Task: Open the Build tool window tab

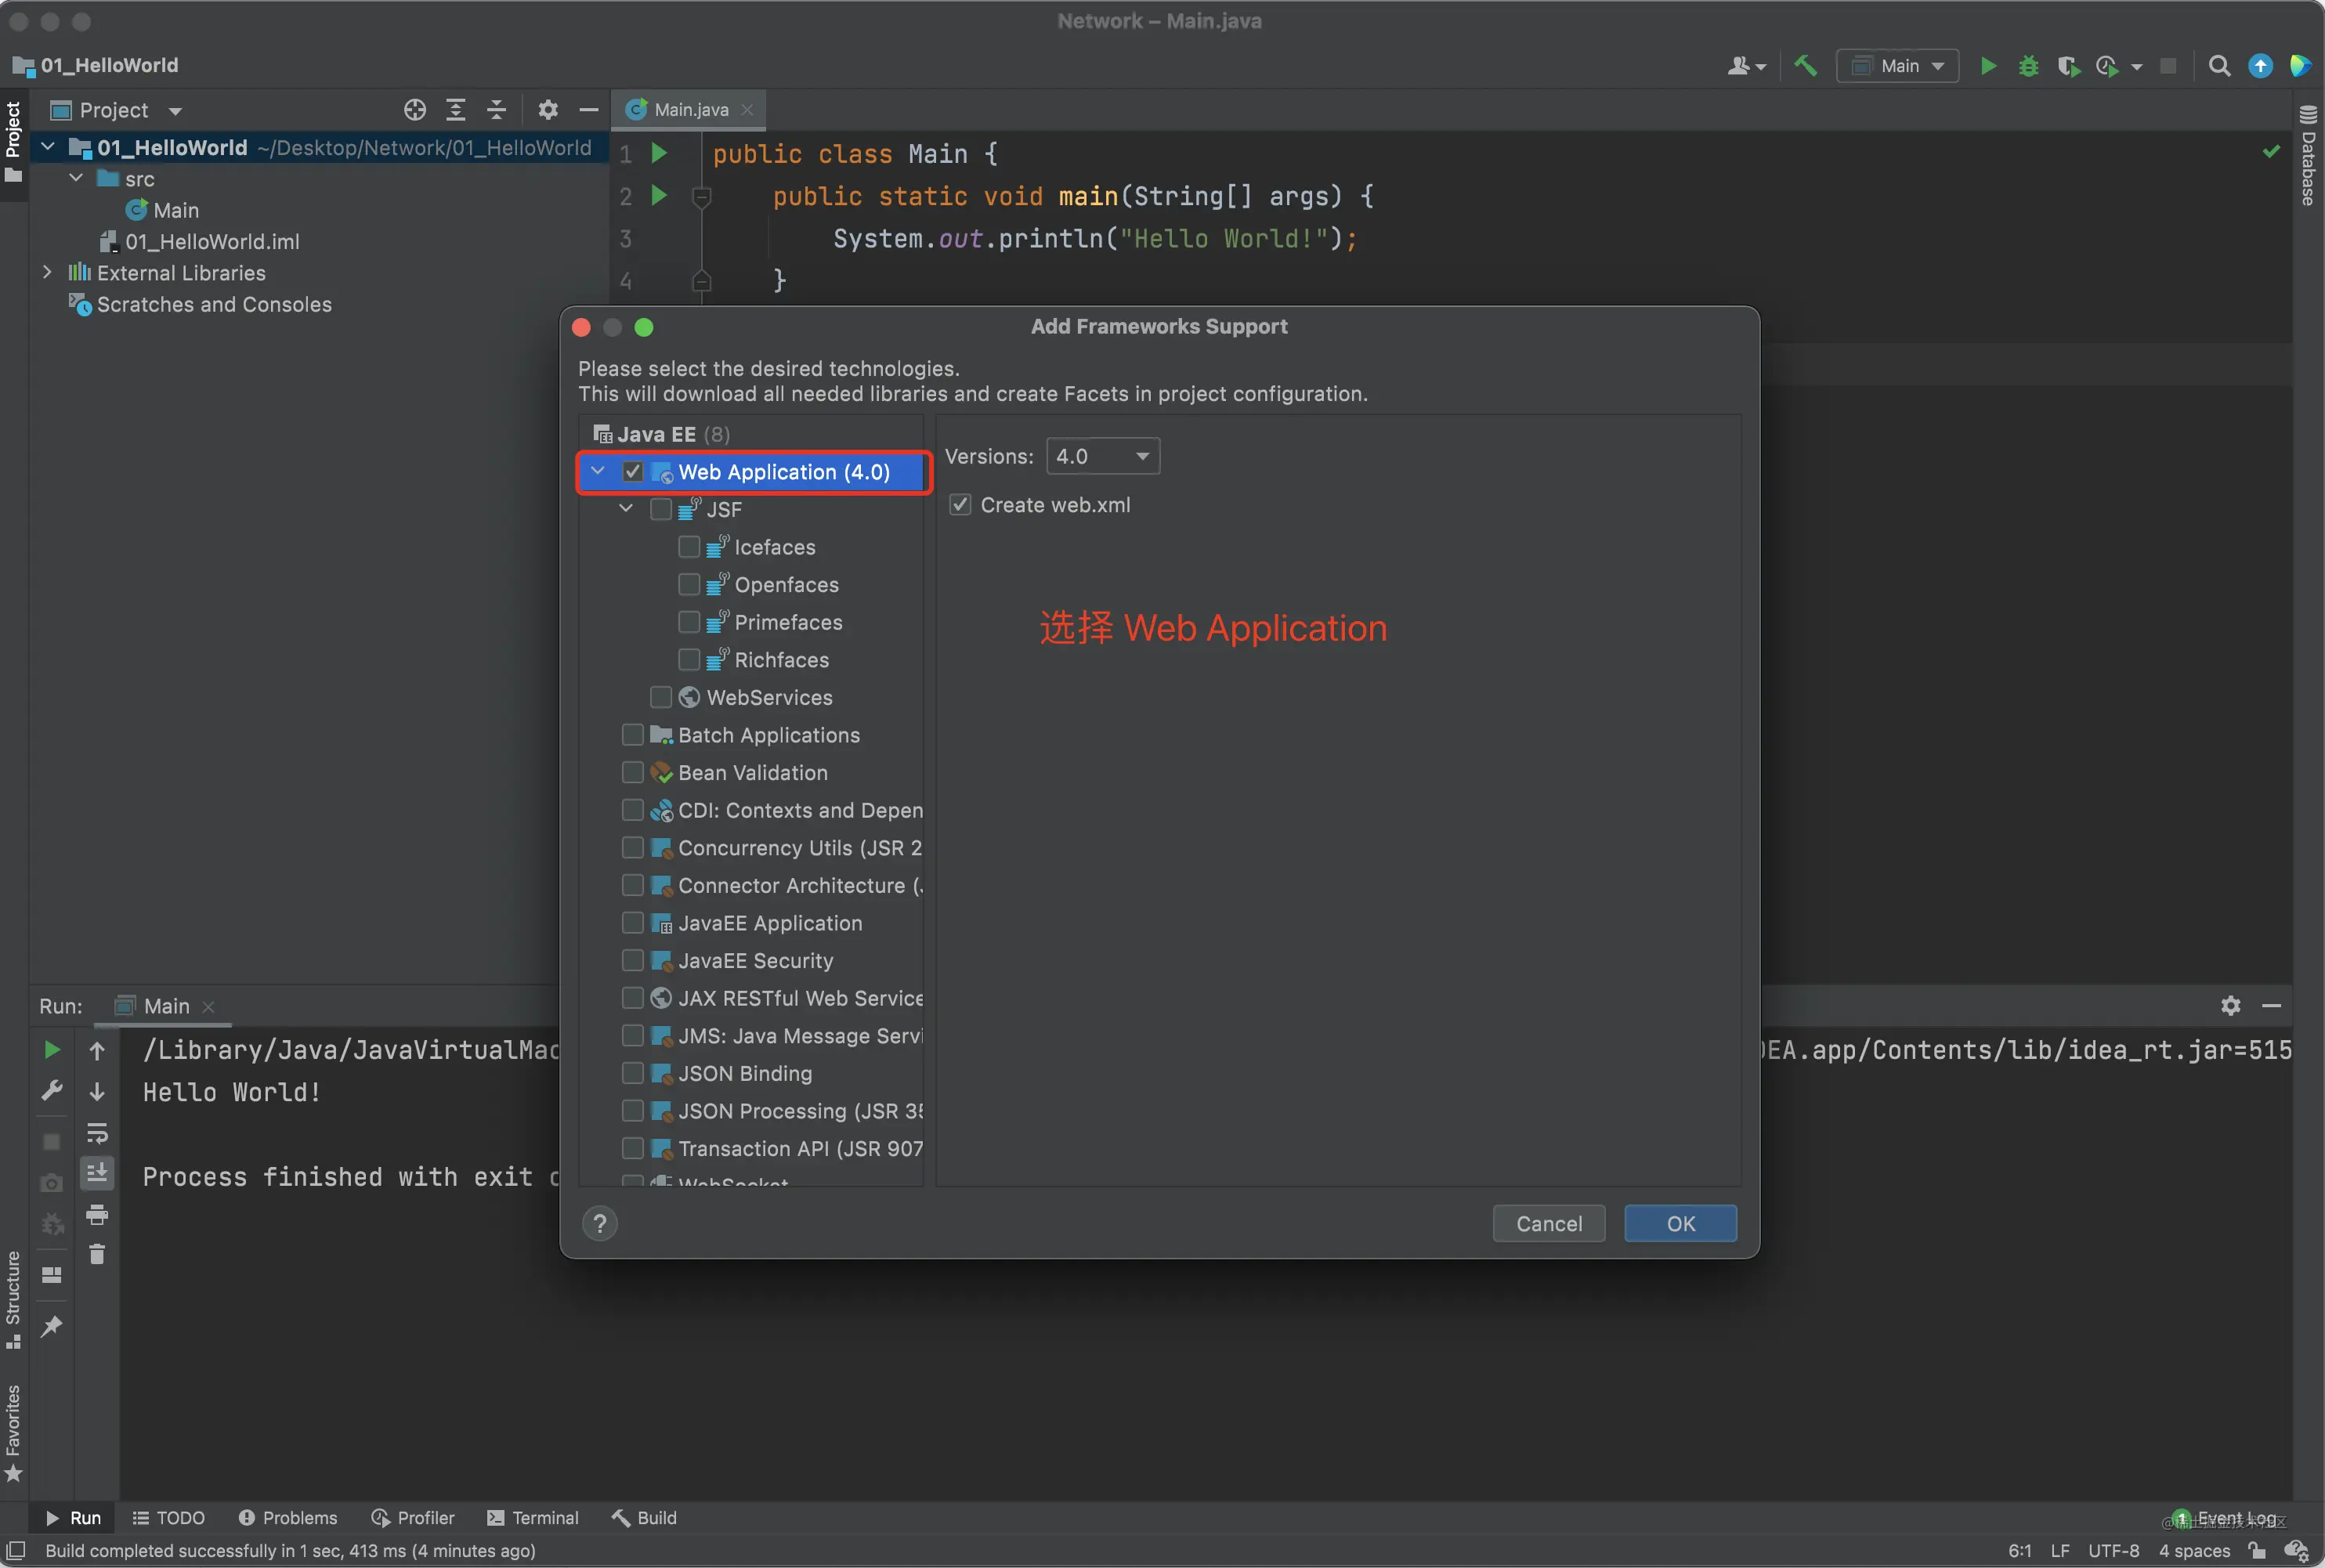Action: pyautogui.click(x=644, y=1518)
